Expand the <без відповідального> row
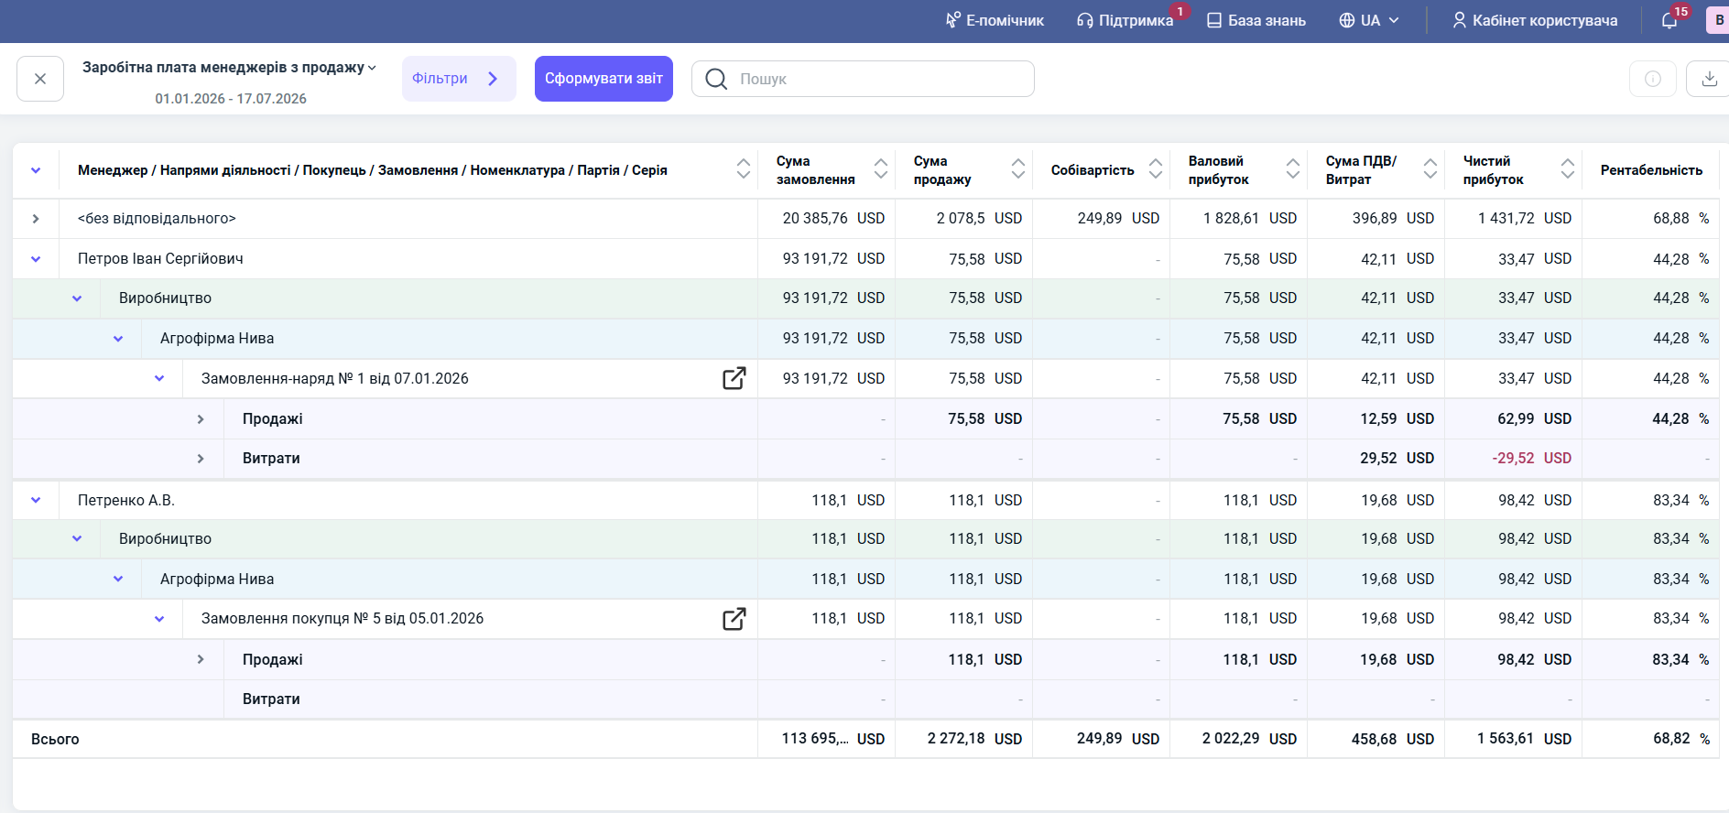Screen dimensions: 1729x813 point(36,219)
